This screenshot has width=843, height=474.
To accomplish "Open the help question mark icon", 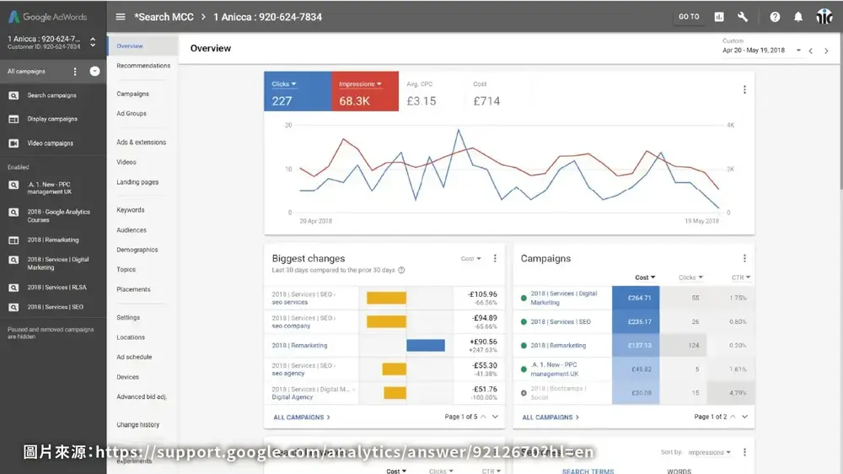I will 775,17.
